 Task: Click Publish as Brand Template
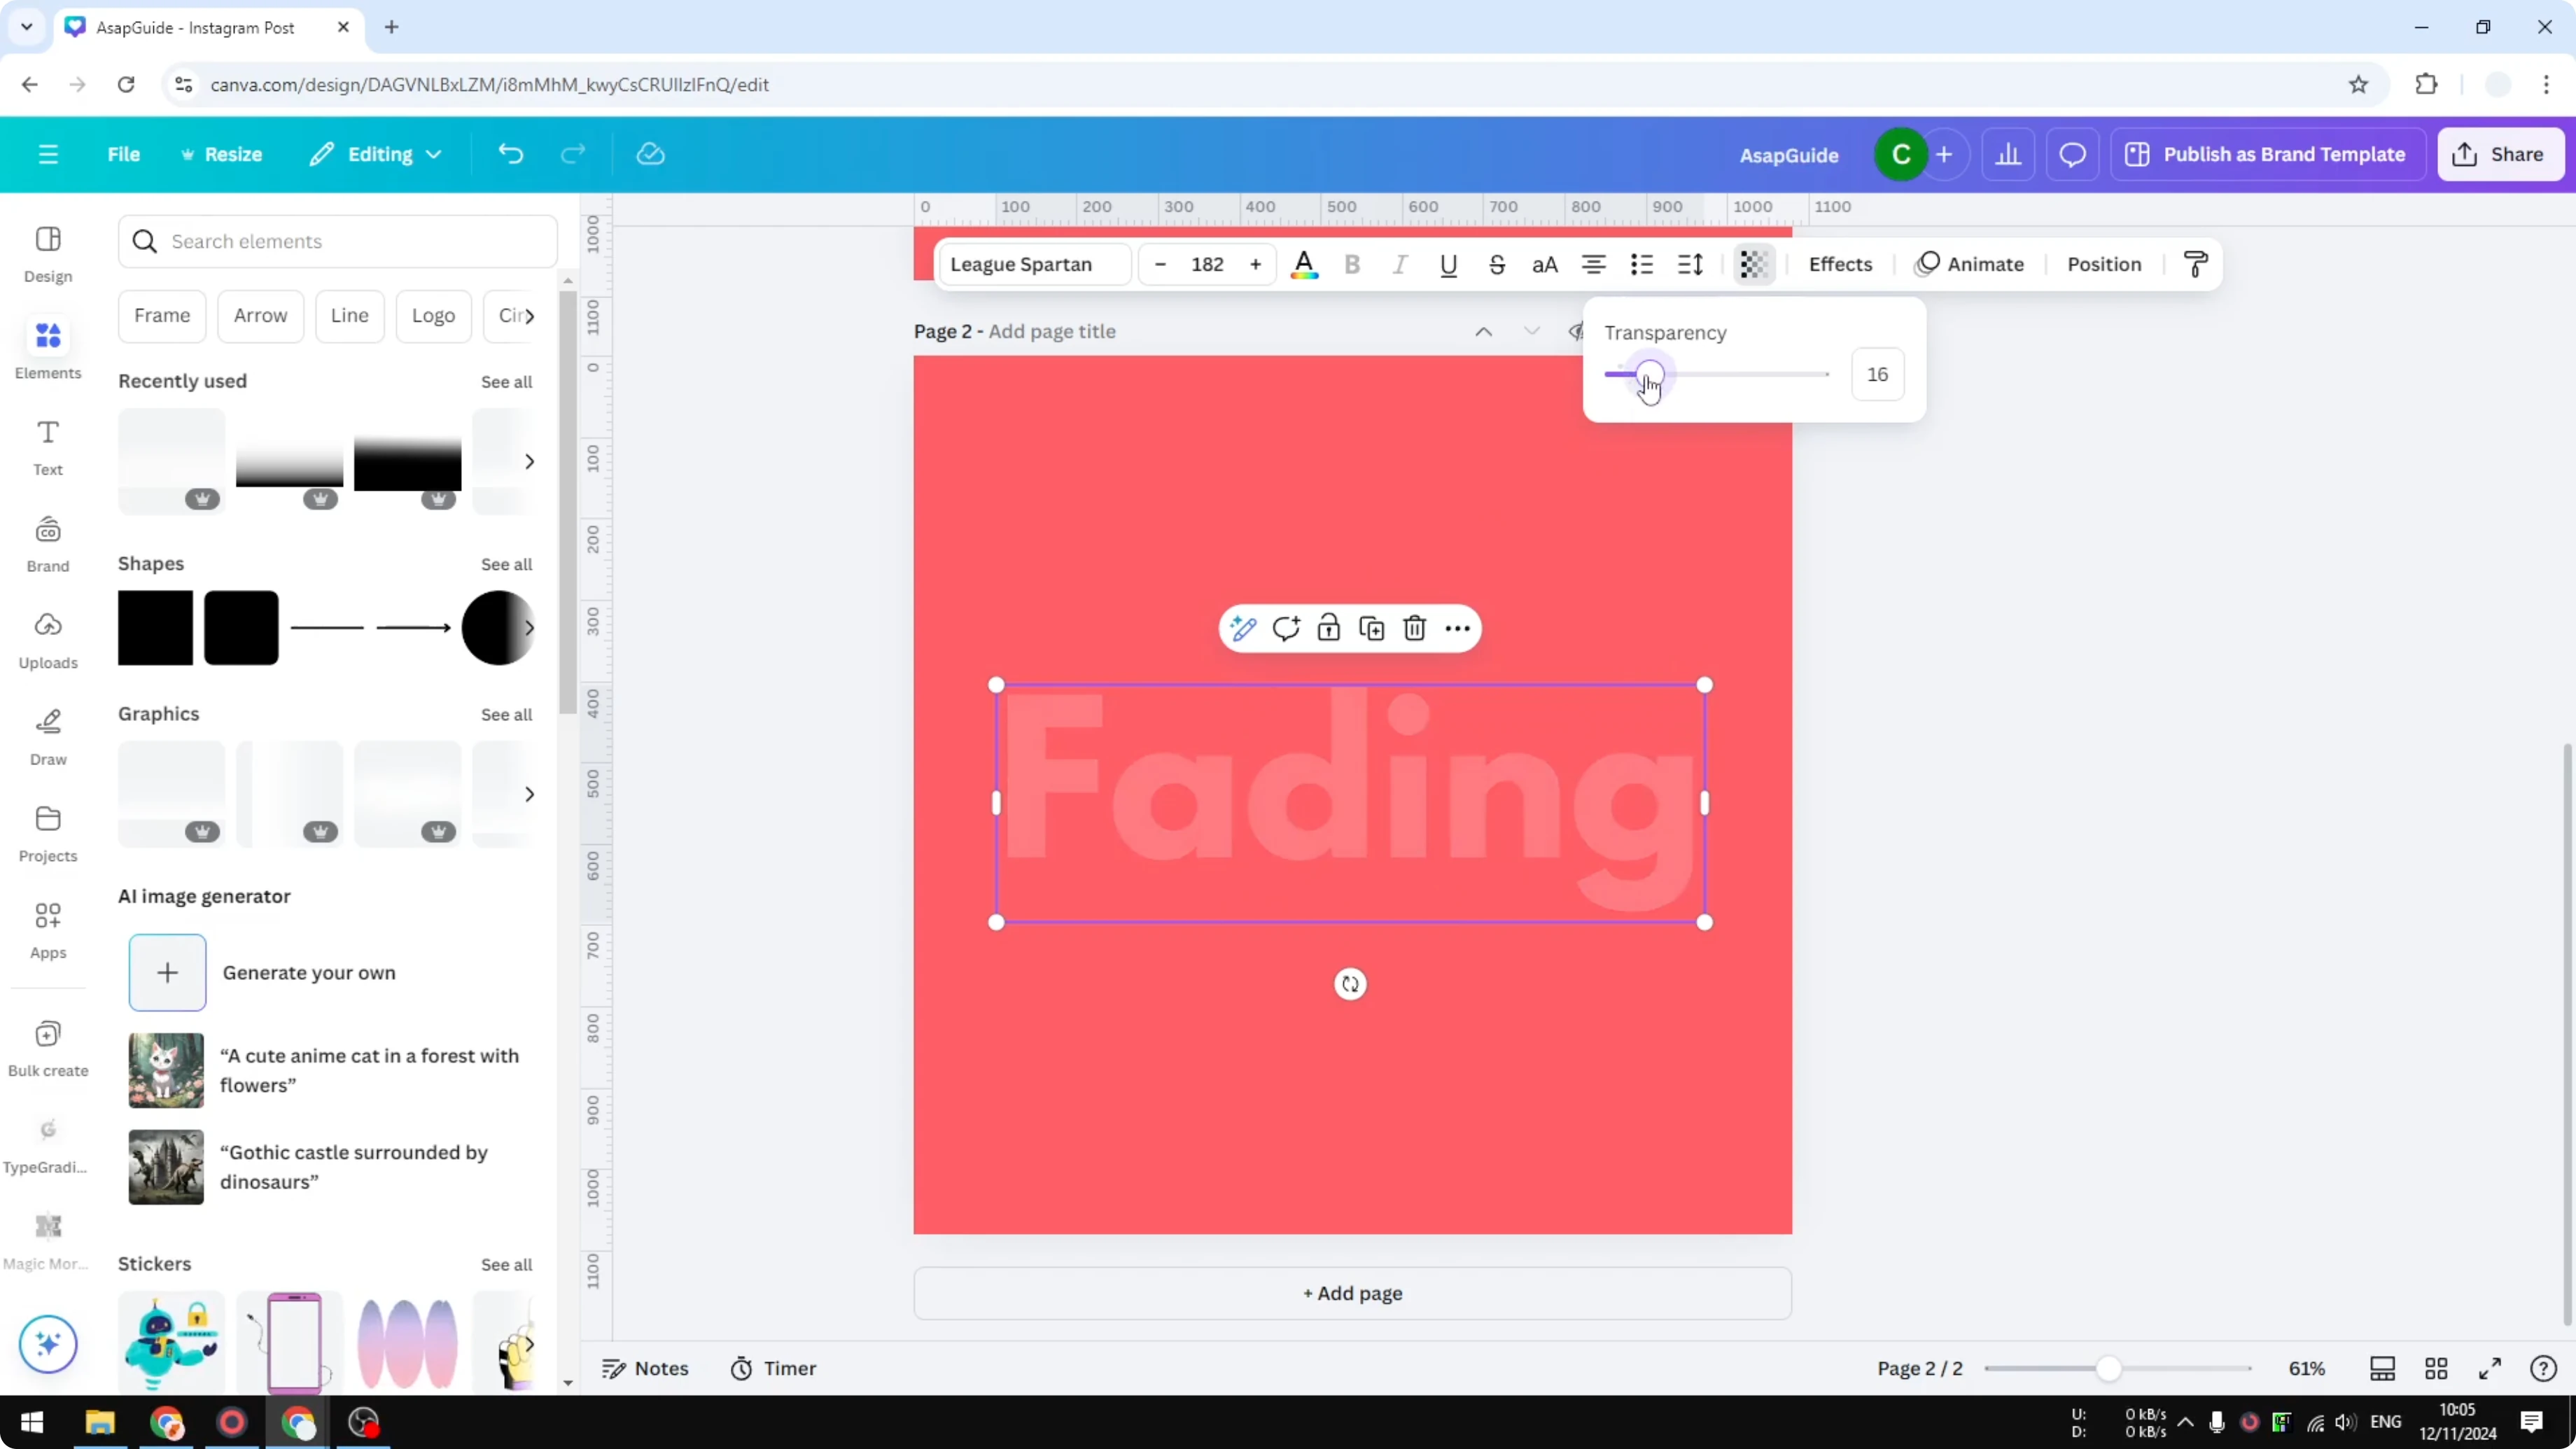[2267, 154]
